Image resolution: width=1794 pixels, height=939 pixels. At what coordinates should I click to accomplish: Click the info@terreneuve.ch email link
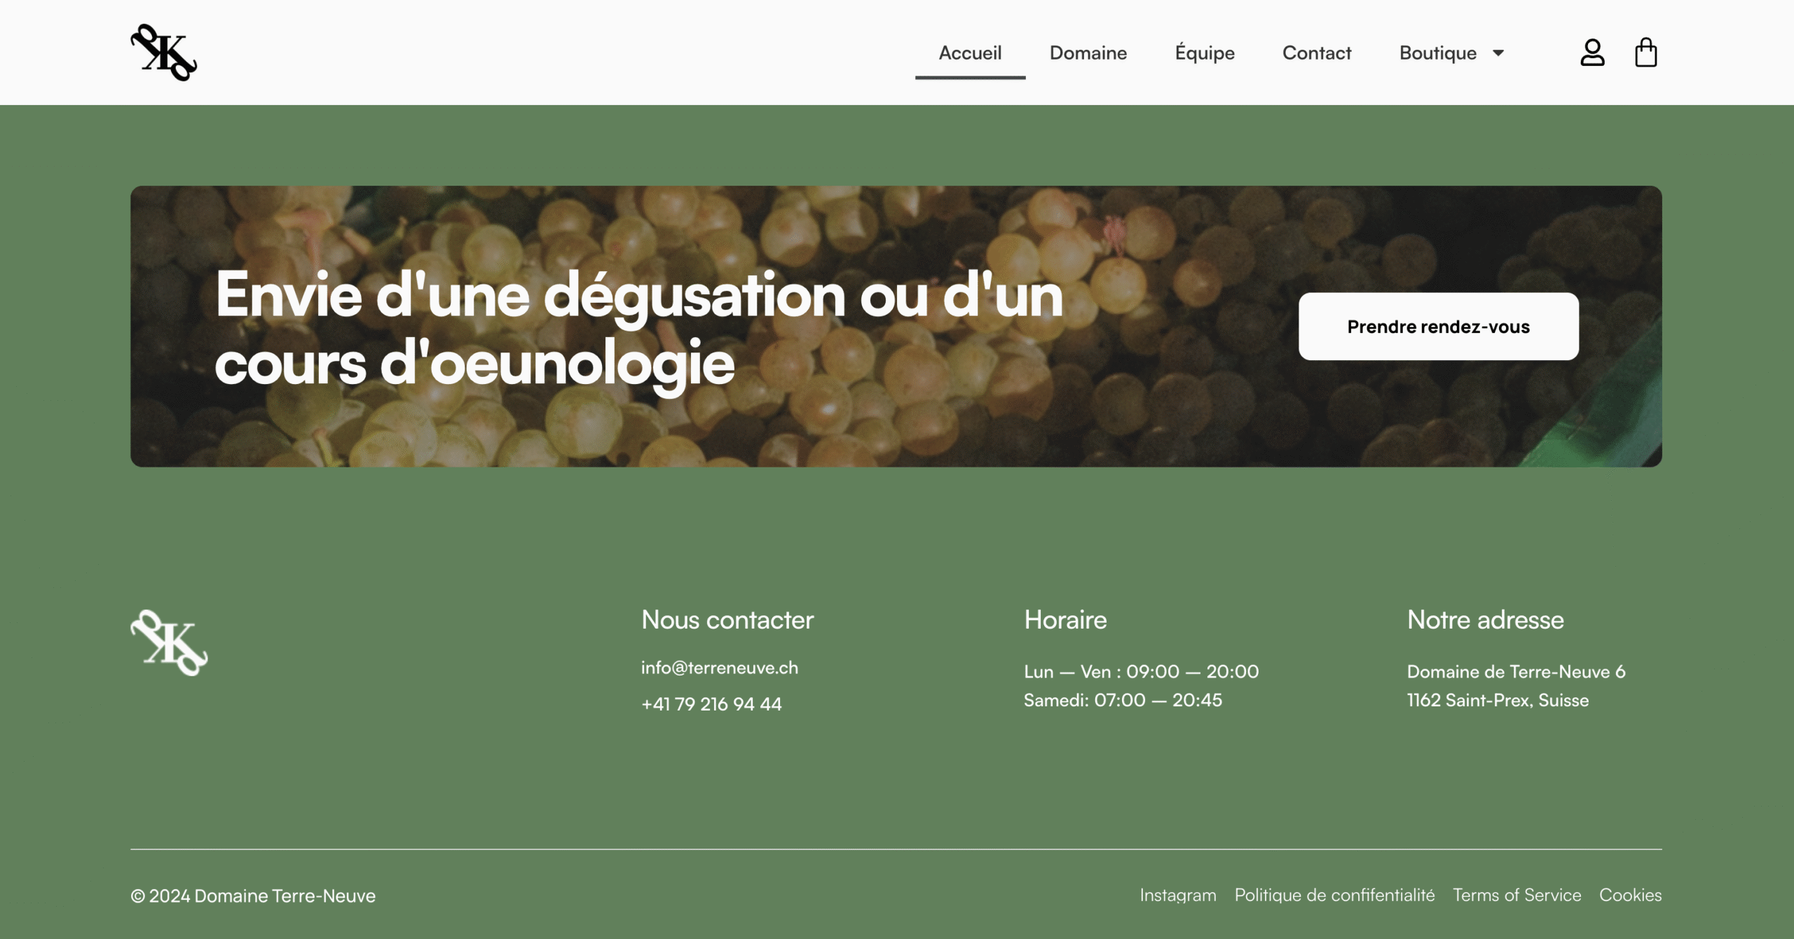(720, 668)
